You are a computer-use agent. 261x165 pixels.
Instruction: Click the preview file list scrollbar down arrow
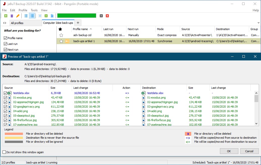256,124
